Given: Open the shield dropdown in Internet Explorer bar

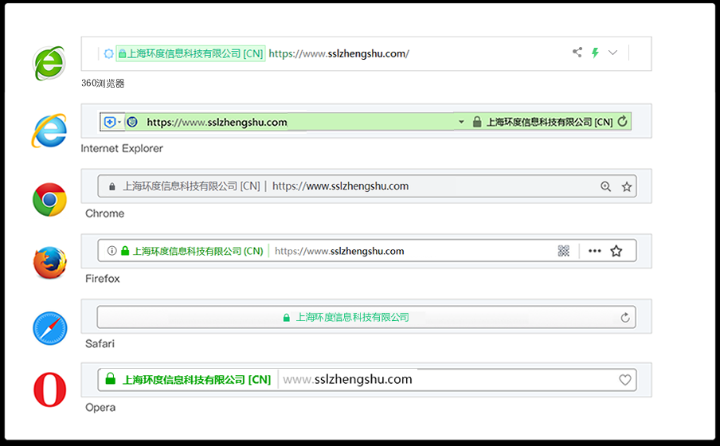Looking at the screenshot, I should [112, 122].
